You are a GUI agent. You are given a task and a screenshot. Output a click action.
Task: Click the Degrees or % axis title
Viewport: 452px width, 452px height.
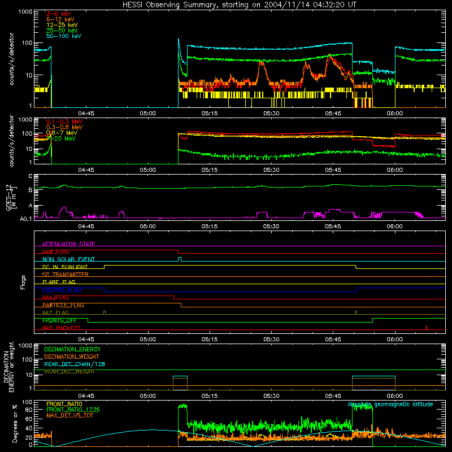tap(15, 423)
